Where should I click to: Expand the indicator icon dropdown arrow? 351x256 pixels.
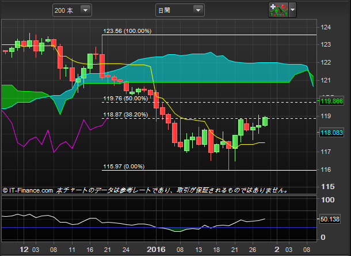[292, 10]
